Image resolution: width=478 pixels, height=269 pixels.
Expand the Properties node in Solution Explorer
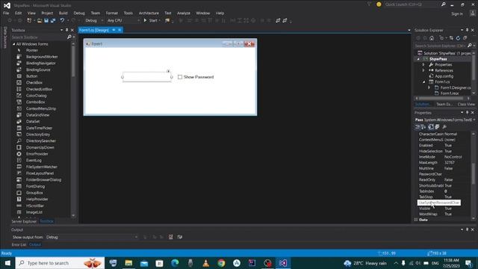(x=423, y=65)
